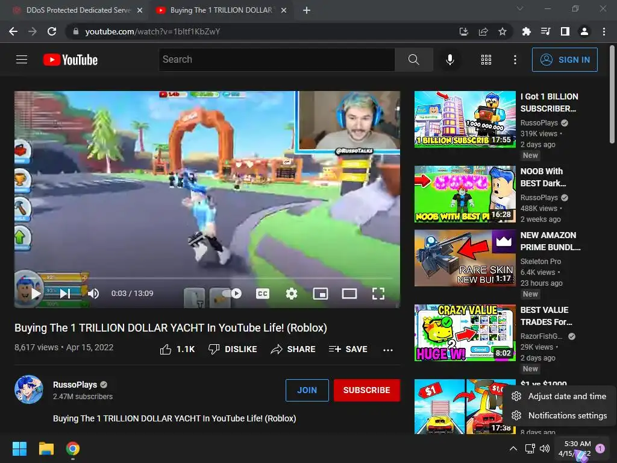This screenshot has height=463, width=617.
Task: Open I Got 1 BILLION SUBSCRIBER thumbnail
Action: coord(465,119)
